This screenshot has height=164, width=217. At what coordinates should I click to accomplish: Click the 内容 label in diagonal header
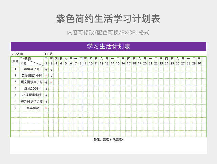[x=23, y=63]
